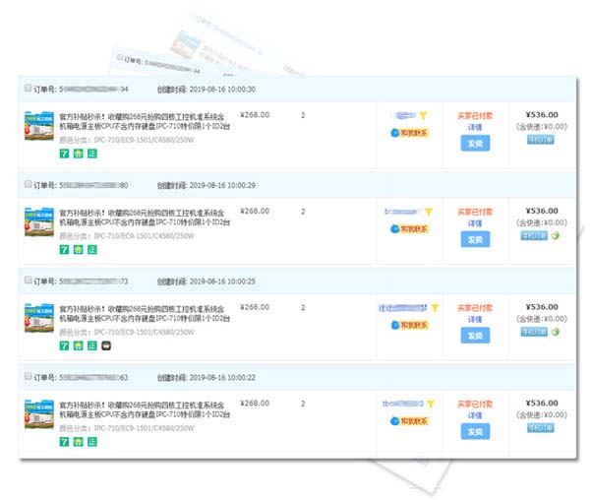Open the product thumbnail of the first order
This screenshot has height=500, width=590.
pyautogui.click(x=39, y=125)
